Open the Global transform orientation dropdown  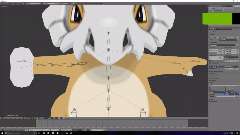[x=51, y=118]
